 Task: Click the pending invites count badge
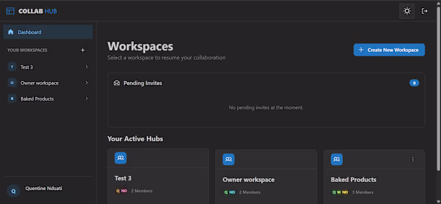(415, 83)
